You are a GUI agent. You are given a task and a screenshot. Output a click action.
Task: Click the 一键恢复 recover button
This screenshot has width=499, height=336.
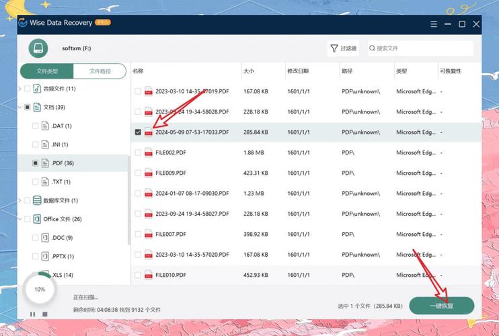point(442,306)
